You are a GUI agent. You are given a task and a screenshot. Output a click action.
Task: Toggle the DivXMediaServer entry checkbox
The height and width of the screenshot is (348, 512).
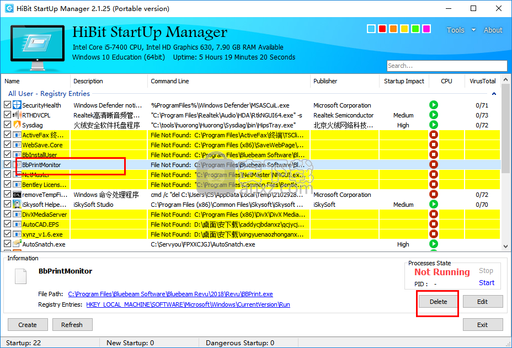tap(8, 214)
